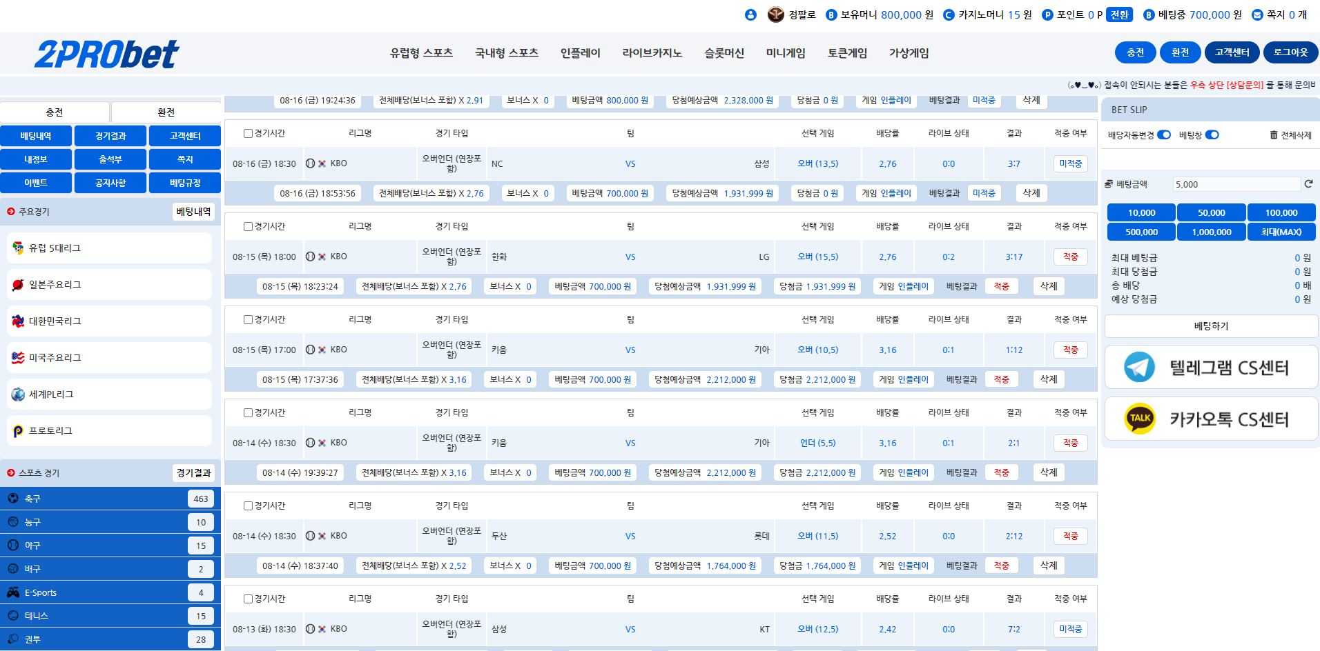Click the trash icon to clear all bets
Screen dimensions: 1320x651
pos(1273,135)
